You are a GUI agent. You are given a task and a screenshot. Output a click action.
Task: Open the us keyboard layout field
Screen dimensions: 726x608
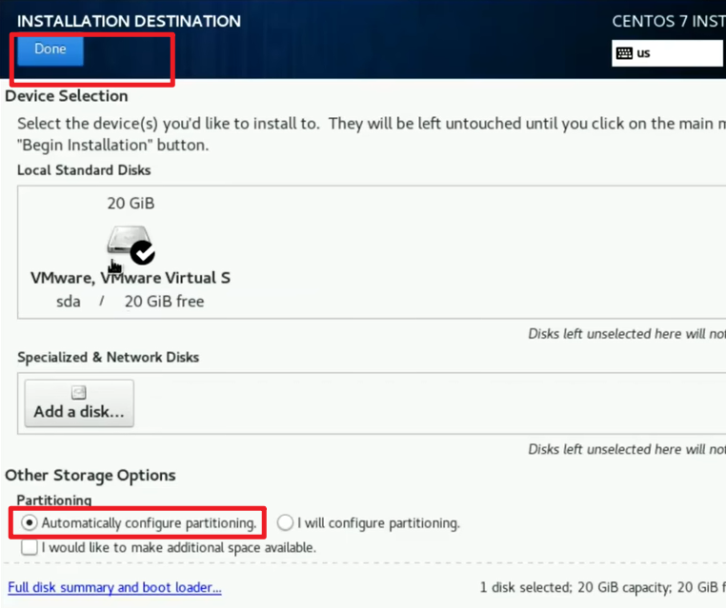tap(668, 53)
